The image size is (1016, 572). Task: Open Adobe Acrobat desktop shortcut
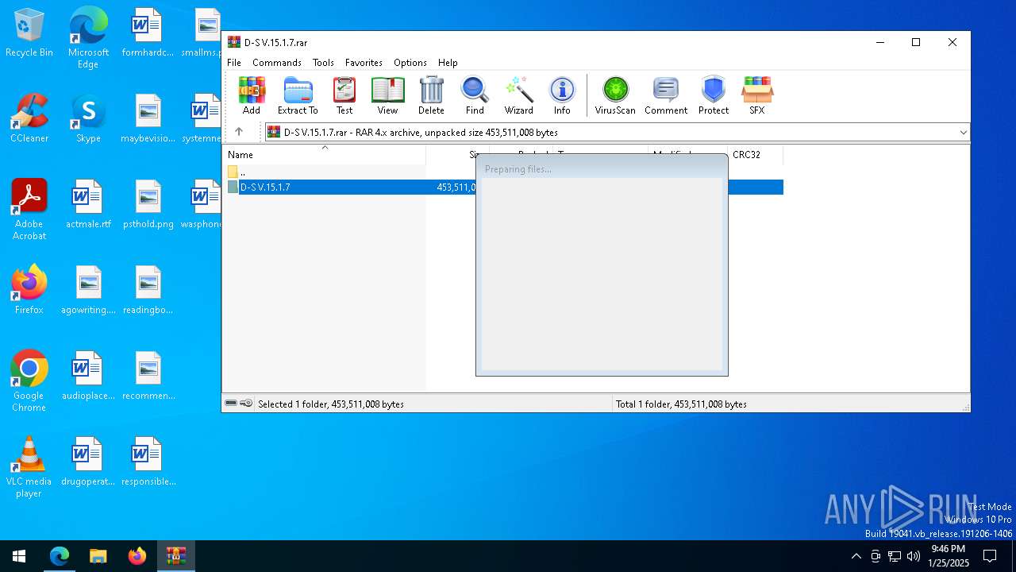(x=29, y=210)
